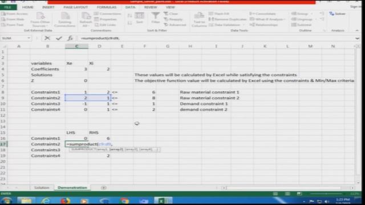Click the select-all corner button
This screenshot has height=205, width=365.
pyautogui.click(x=4, y=46)
